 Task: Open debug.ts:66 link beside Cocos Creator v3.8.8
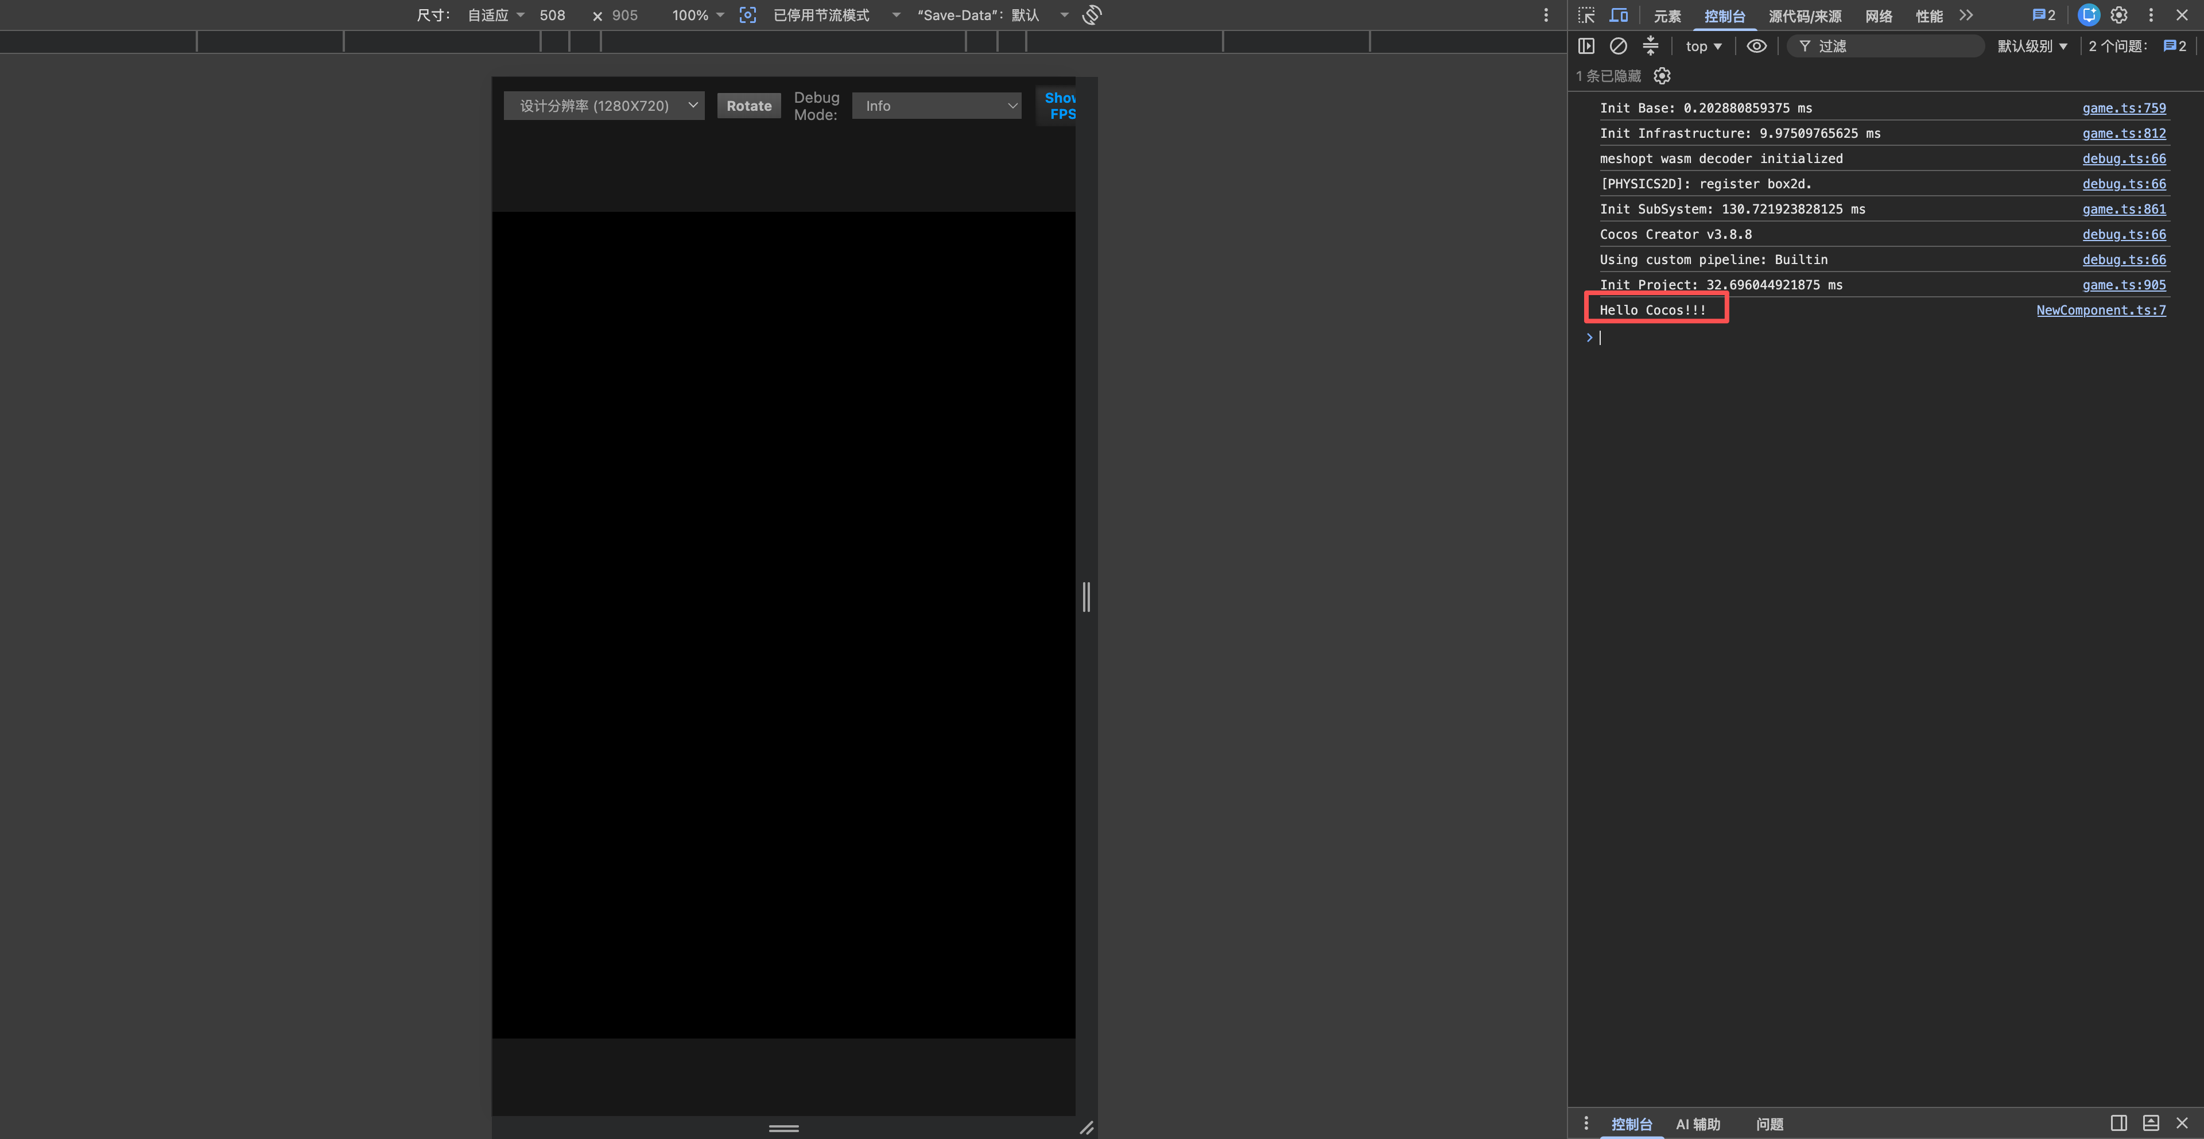[2124, 234]
